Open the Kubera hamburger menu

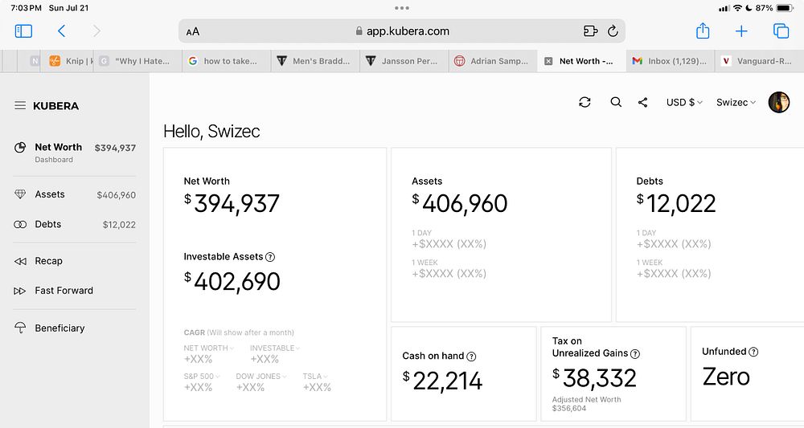20,105
